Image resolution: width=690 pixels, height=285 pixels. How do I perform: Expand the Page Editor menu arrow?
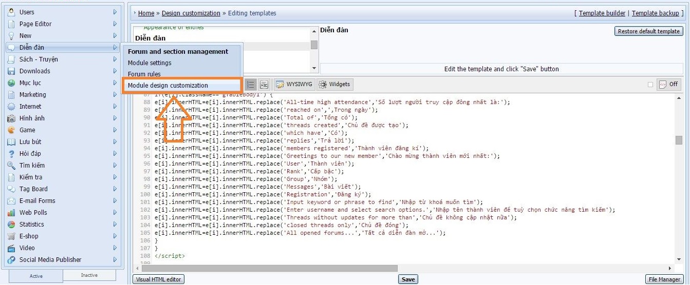(115, 24)
